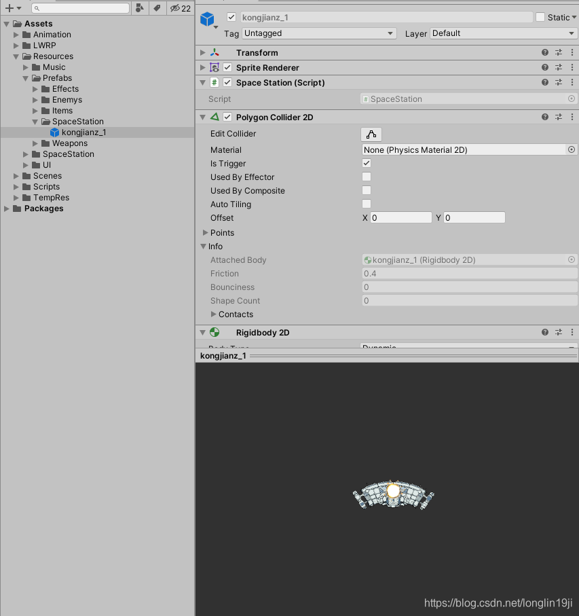Open Polygon Collider 2D preset selector
Screen dimensions: 579x616
559,117
